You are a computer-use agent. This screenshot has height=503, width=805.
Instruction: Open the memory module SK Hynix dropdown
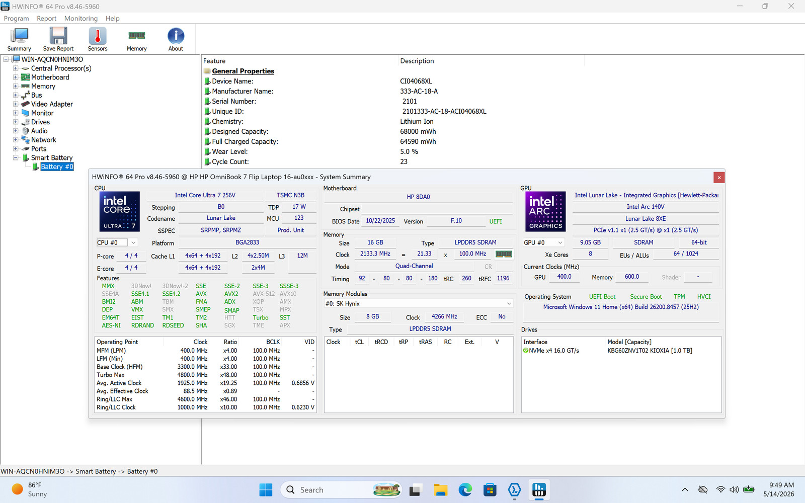419,304
